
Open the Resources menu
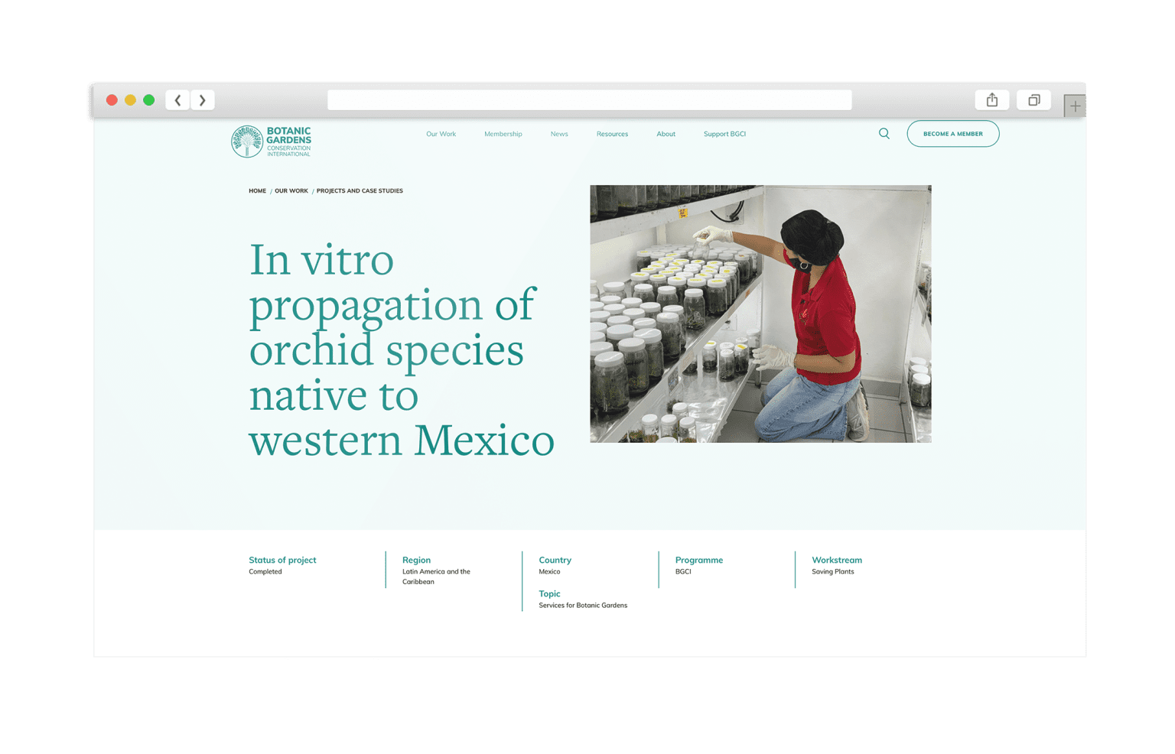(612, 134)
